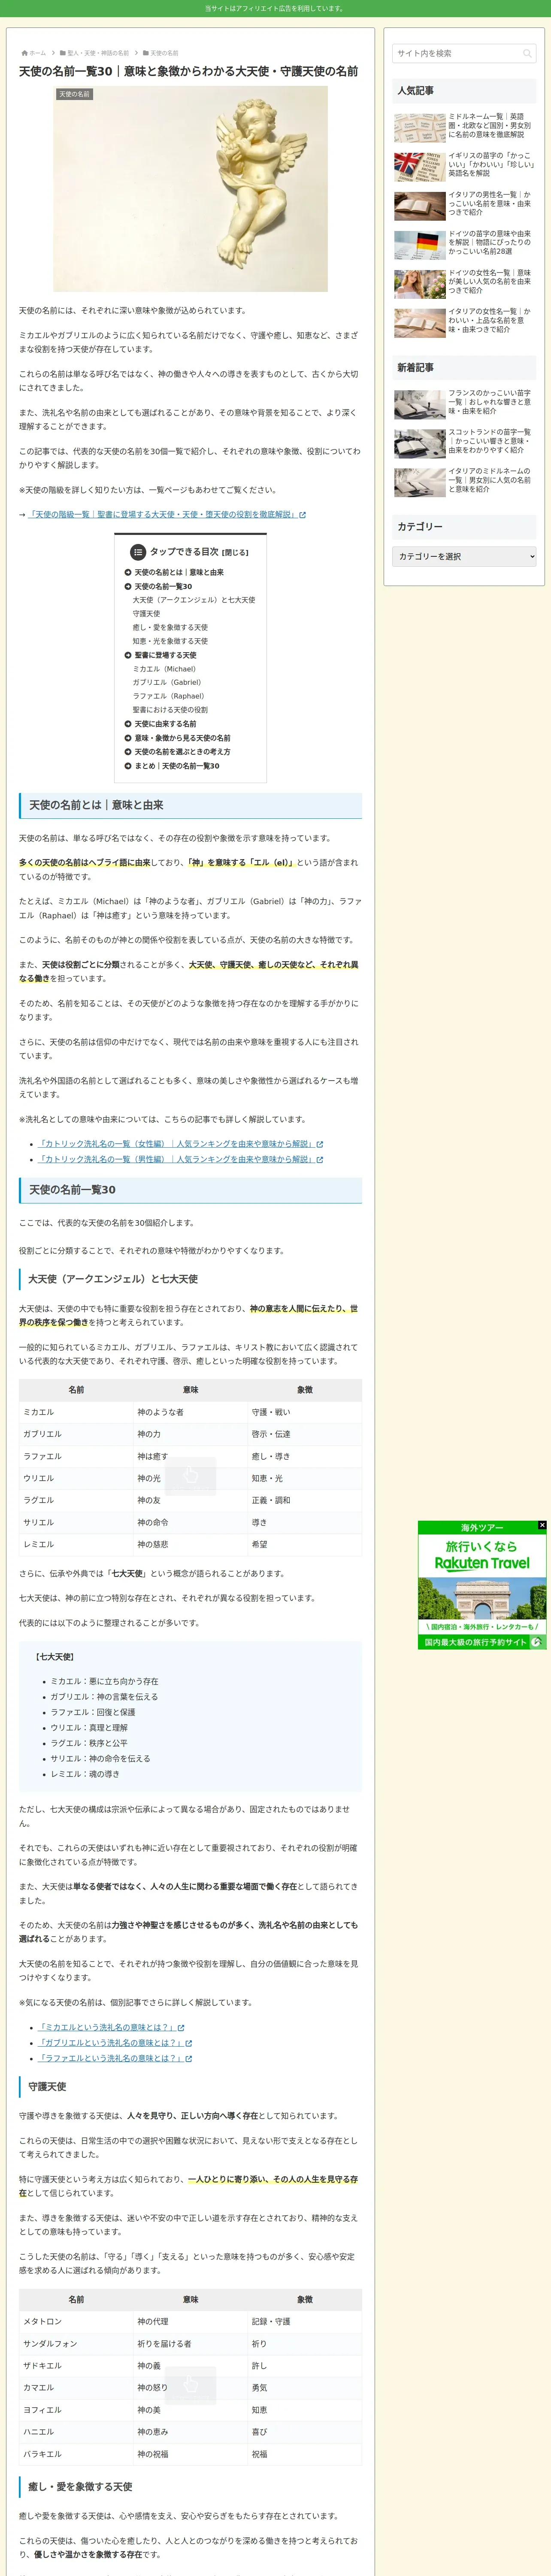This screenshot has height=2576, width=551.
Task: Jump to 天使に由来する名前 in contents
Action: click(x=165, y=724)
